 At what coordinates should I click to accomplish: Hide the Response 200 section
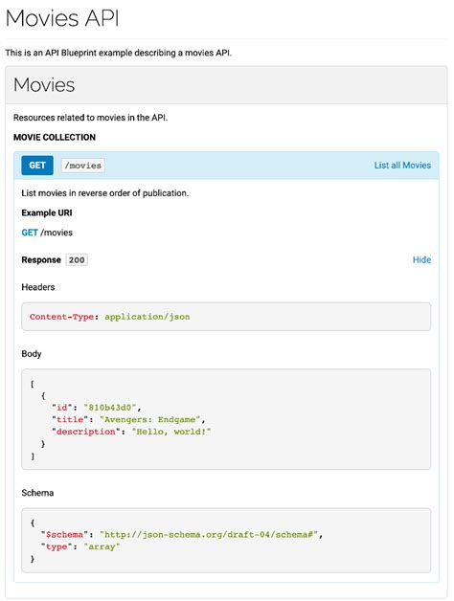coord(421,260)
